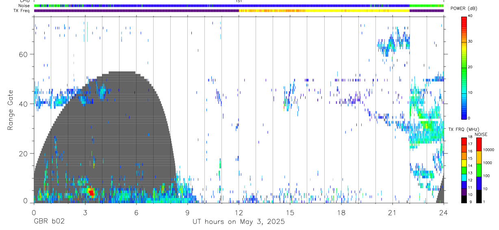Image resolution: width=499 pixels, height=230 pixels.
Task: Click the 'GBR b02' radar beam label
Action: (x=49, y=222)
